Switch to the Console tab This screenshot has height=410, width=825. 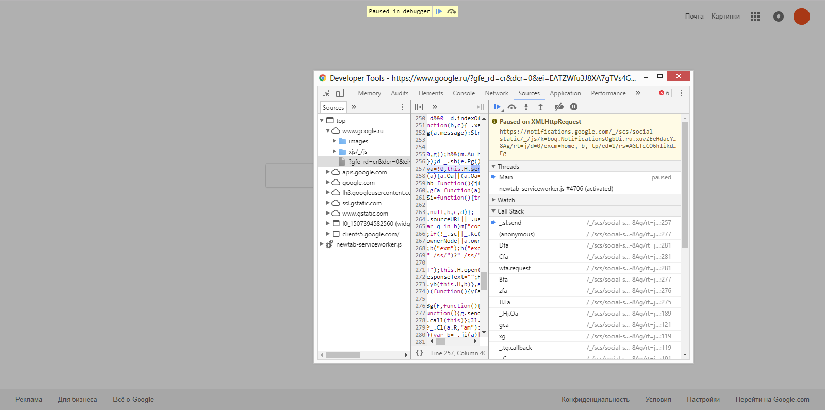[464, 93]
